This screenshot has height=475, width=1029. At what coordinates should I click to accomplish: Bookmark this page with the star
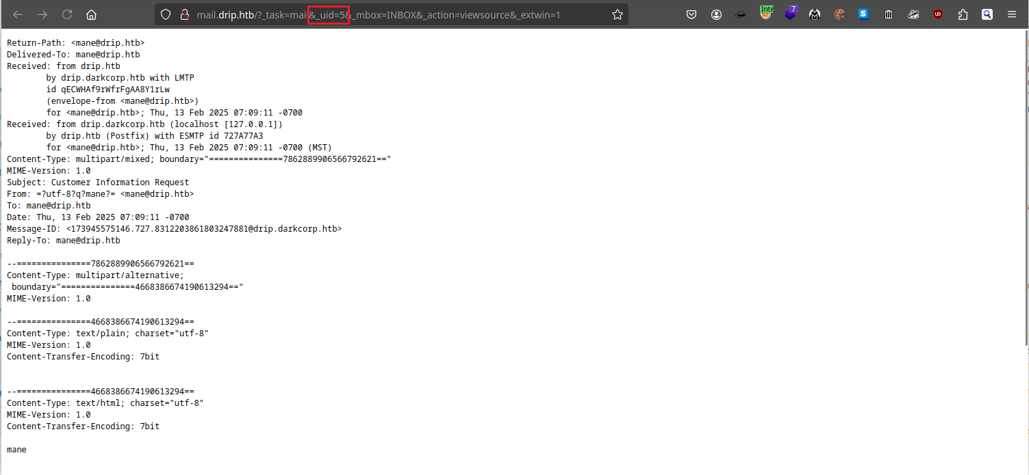tap(617, 14)
